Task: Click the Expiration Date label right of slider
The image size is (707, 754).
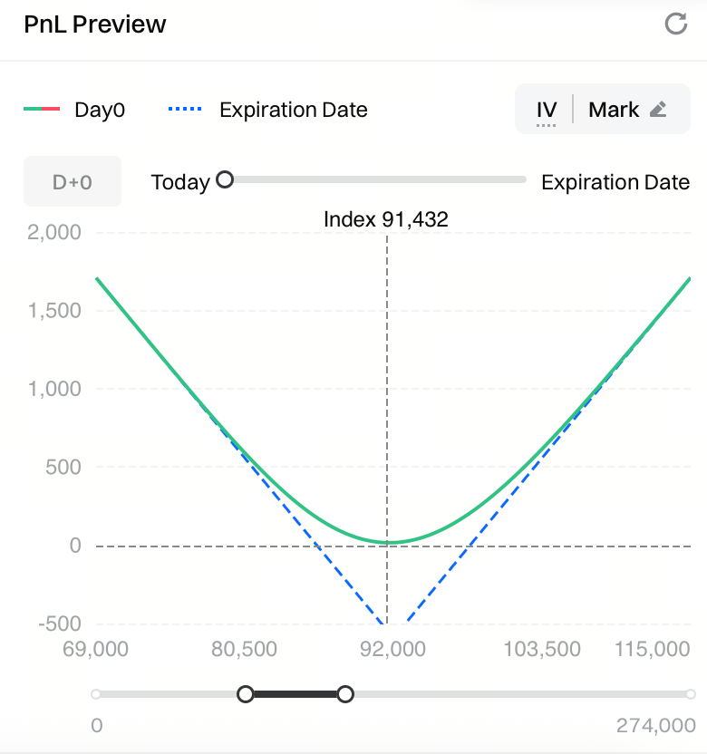Action: (x=615, y=182)
